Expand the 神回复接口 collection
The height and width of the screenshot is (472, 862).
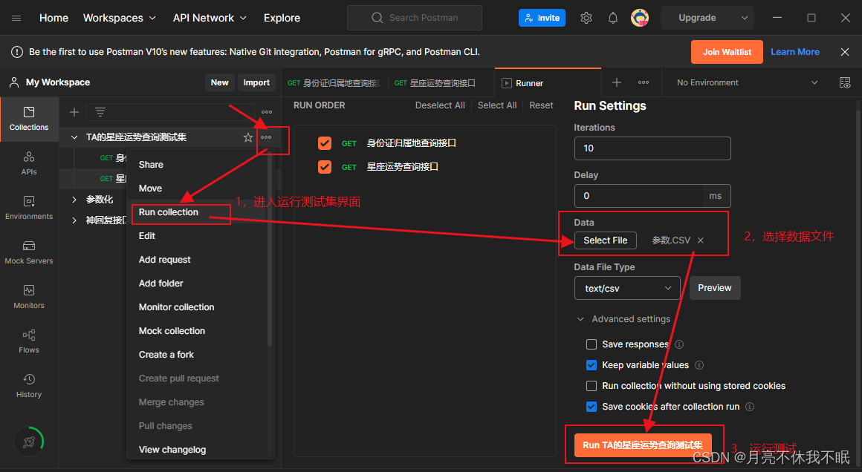(74, 220)
